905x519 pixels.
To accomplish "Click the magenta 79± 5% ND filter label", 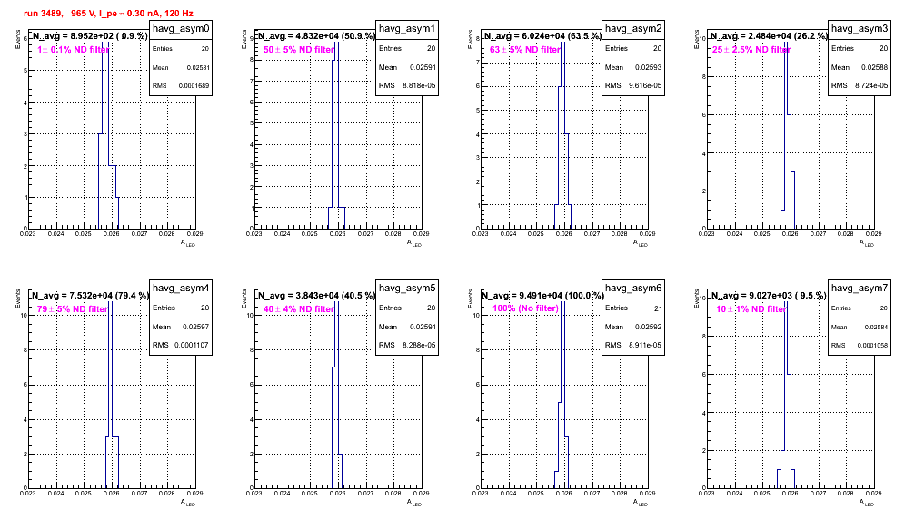I will (73, 309).
